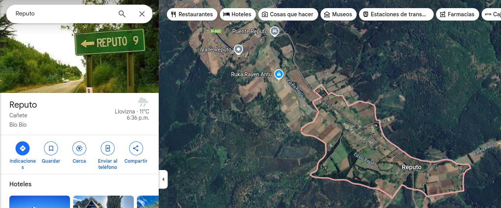Select the Restaurantes filter chip

[192, 14]
